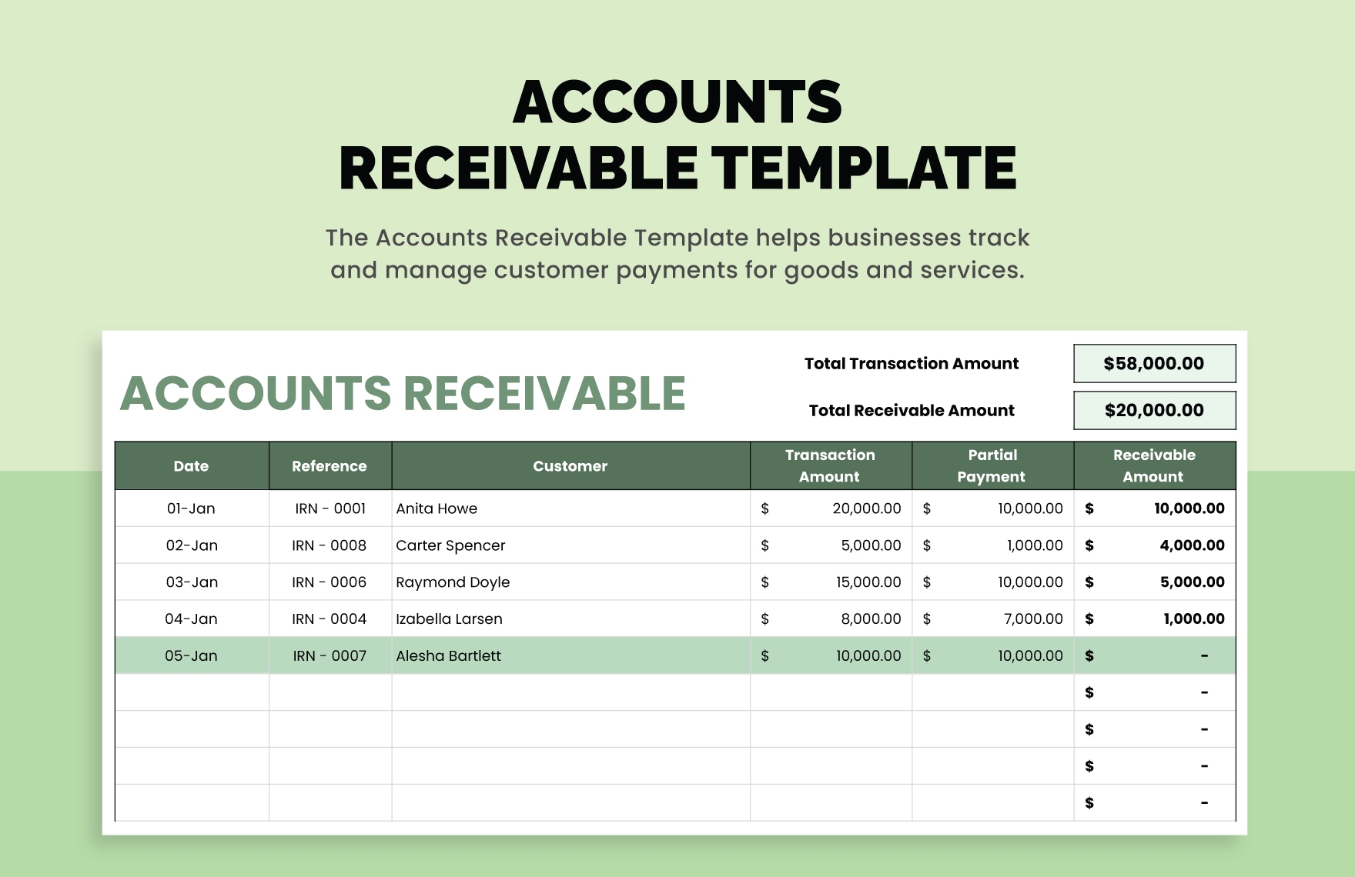Select the row for Anita Howe
This screenshot has width=1355, height=877.
(x=570, y=509)
